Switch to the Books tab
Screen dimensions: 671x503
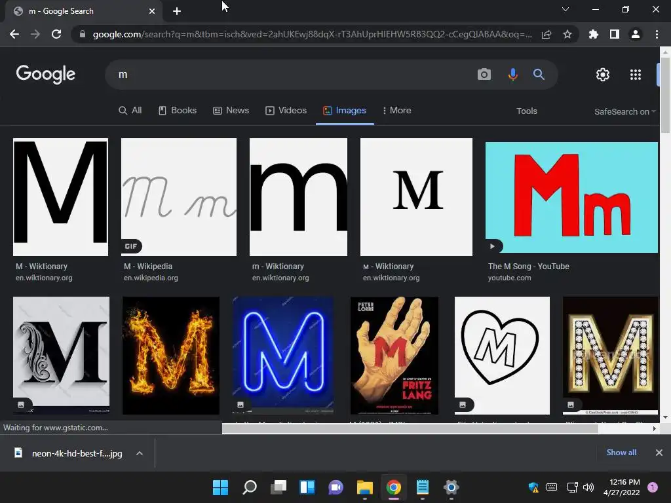click(178, 110)
